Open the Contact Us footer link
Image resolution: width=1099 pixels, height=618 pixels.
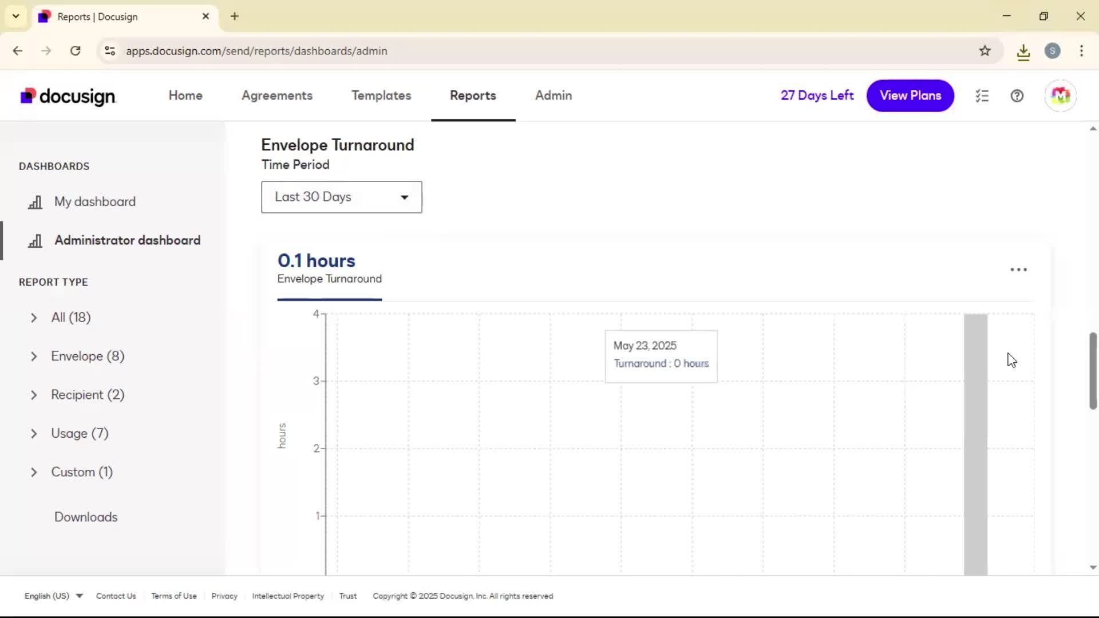click(116, 596)
